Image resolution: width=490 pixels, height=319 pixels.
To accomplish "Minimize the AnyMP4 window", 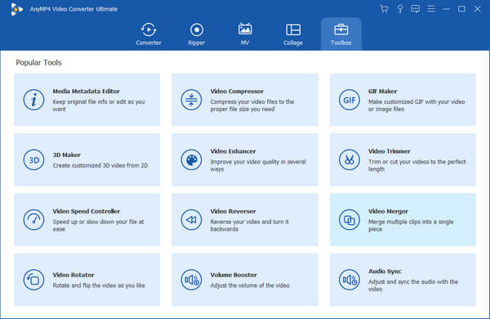I will [x=446, y=9].
